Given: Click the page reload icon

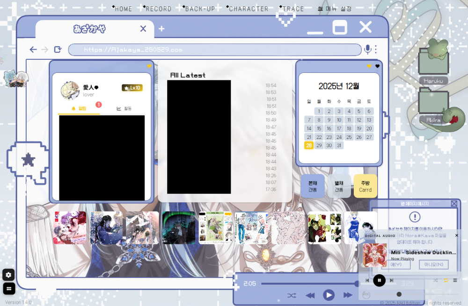Looking at the screenshot, I should click(58, 50).
